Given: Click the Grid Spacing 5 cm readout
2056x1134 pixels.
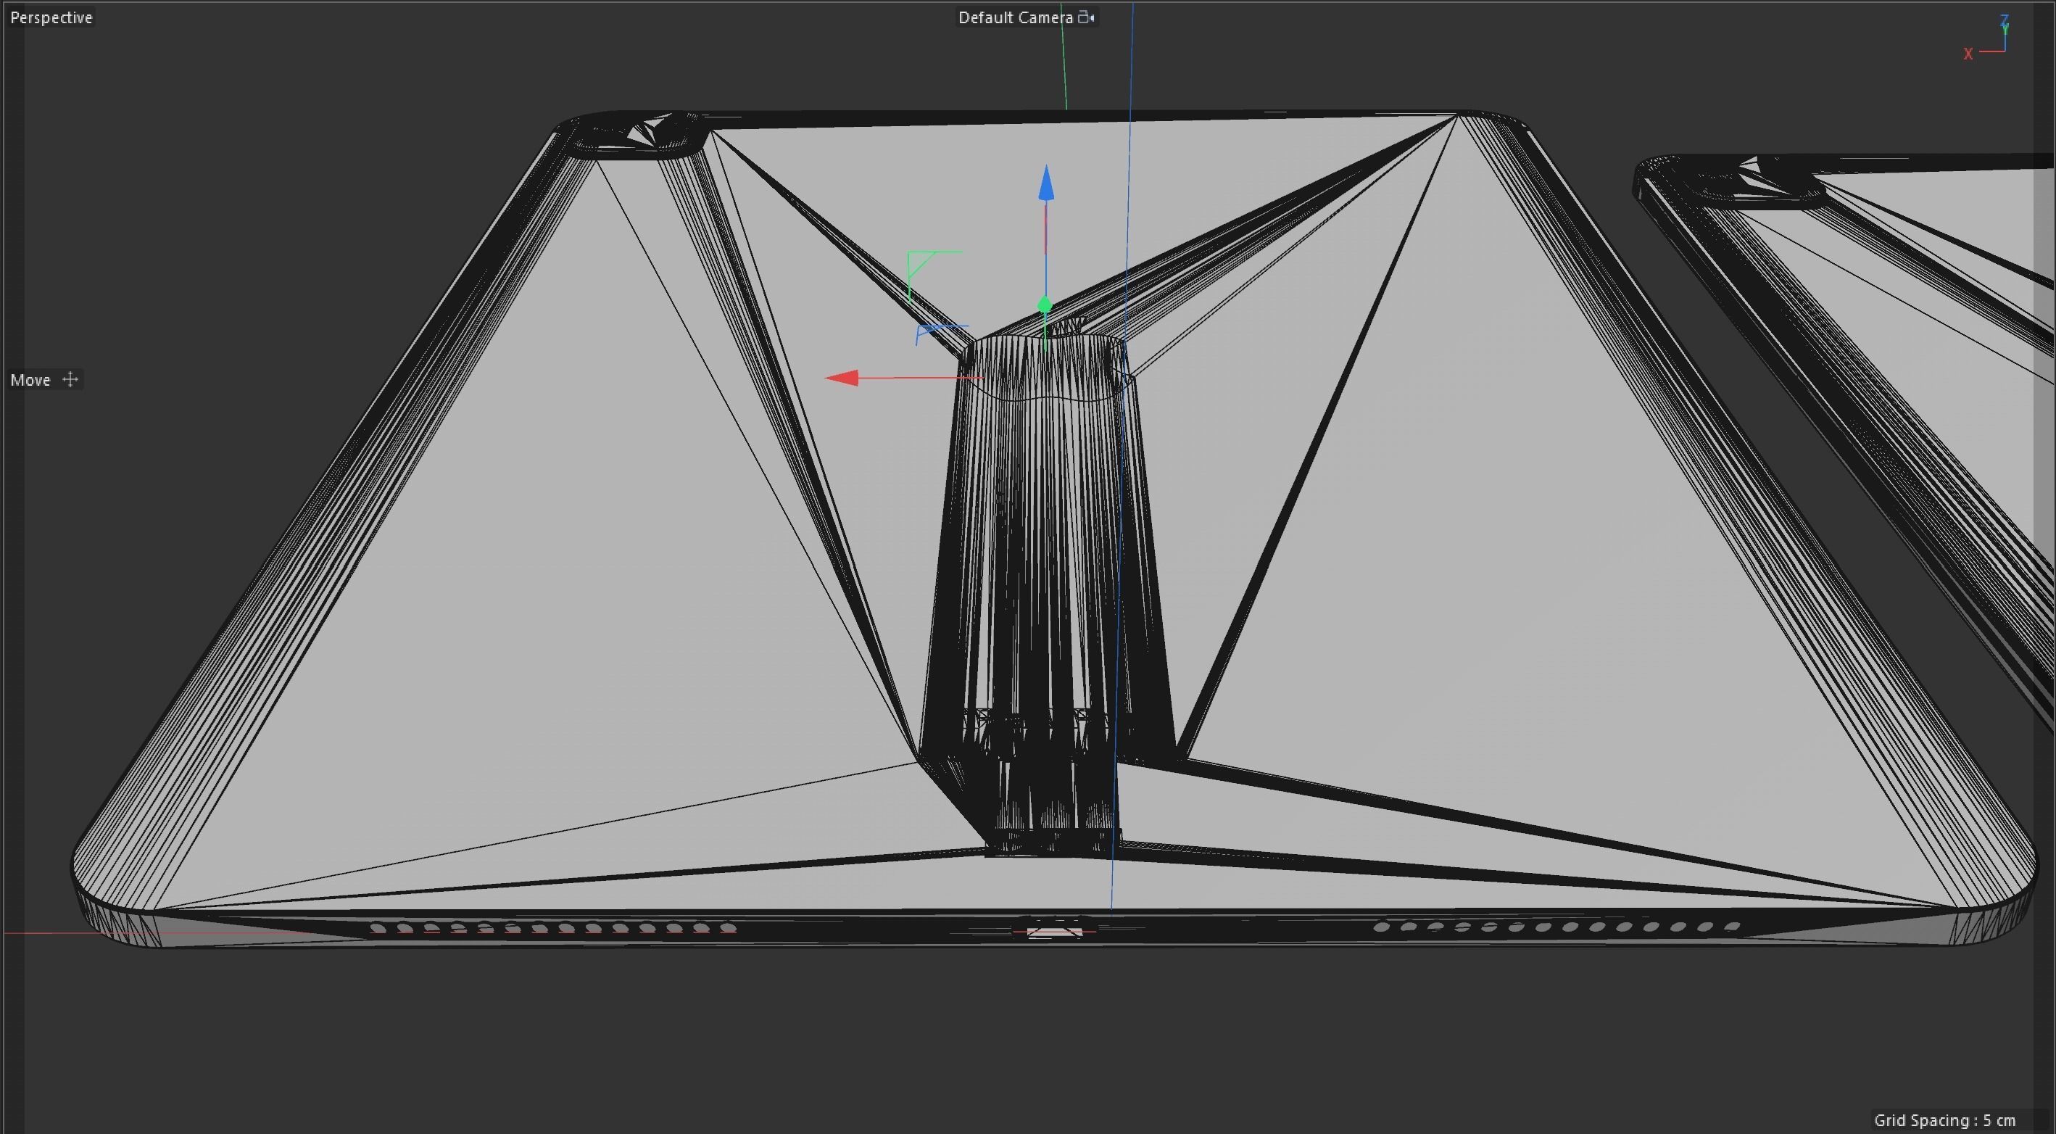Looking at the screenshot, I should click(x=1944, y=1119).
